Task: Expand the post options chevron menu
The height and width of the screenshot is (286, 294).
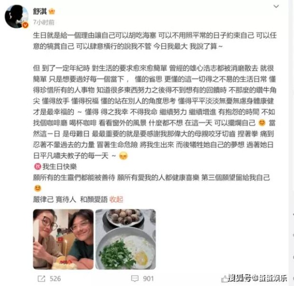Action: pyautogui.click(x=276, y=6)
